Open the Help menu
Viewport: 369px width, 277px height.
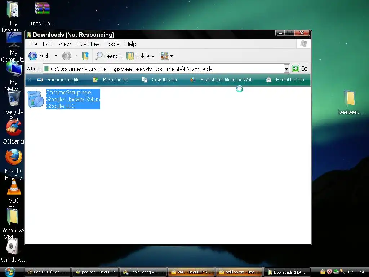tap(130, 44)
